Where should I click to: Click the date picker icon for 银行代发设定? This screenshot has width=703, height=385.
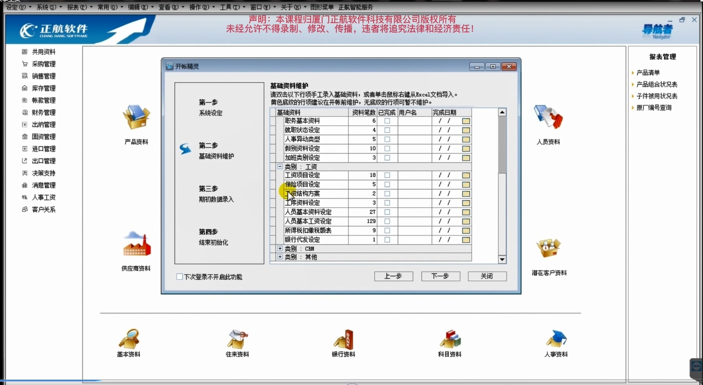point(466,240)
